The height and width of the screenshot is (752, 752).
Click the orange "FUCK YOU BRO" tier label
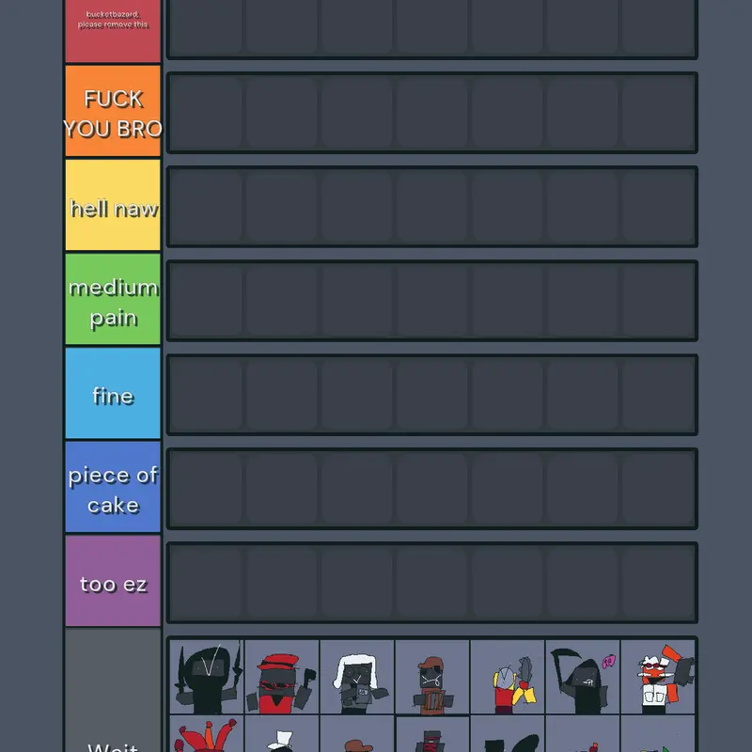pyautogui.click(x=113, y=111)
